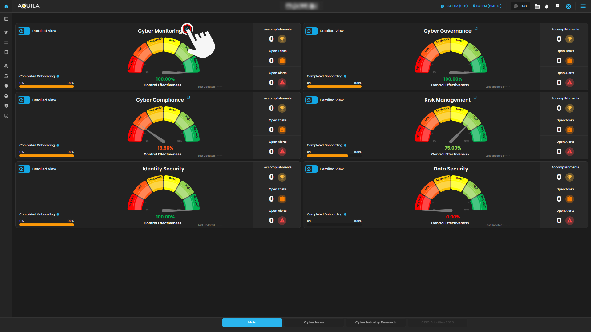Select the radar monitoring icon in sidebar

pyautogui.click(x=6, y=66)
